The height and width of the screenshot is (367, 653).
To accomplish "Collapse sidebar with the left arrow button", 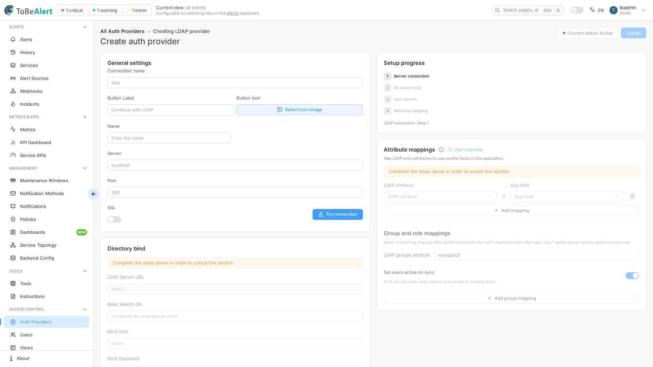I will 94,194.
